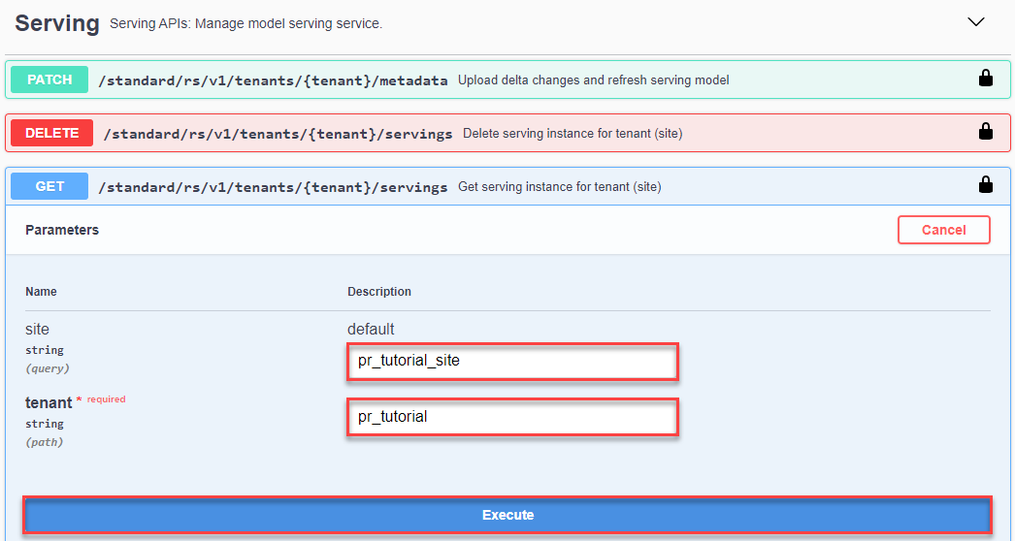Click the lock icon on the PATCH metadata row
The height and width of the screenshot is (541, 1015).
pyautogui.click(x=985, y=79)
